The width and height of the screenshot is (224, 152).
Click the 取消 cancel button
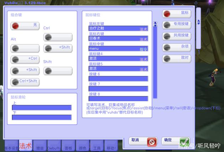(x=143, y=141)
